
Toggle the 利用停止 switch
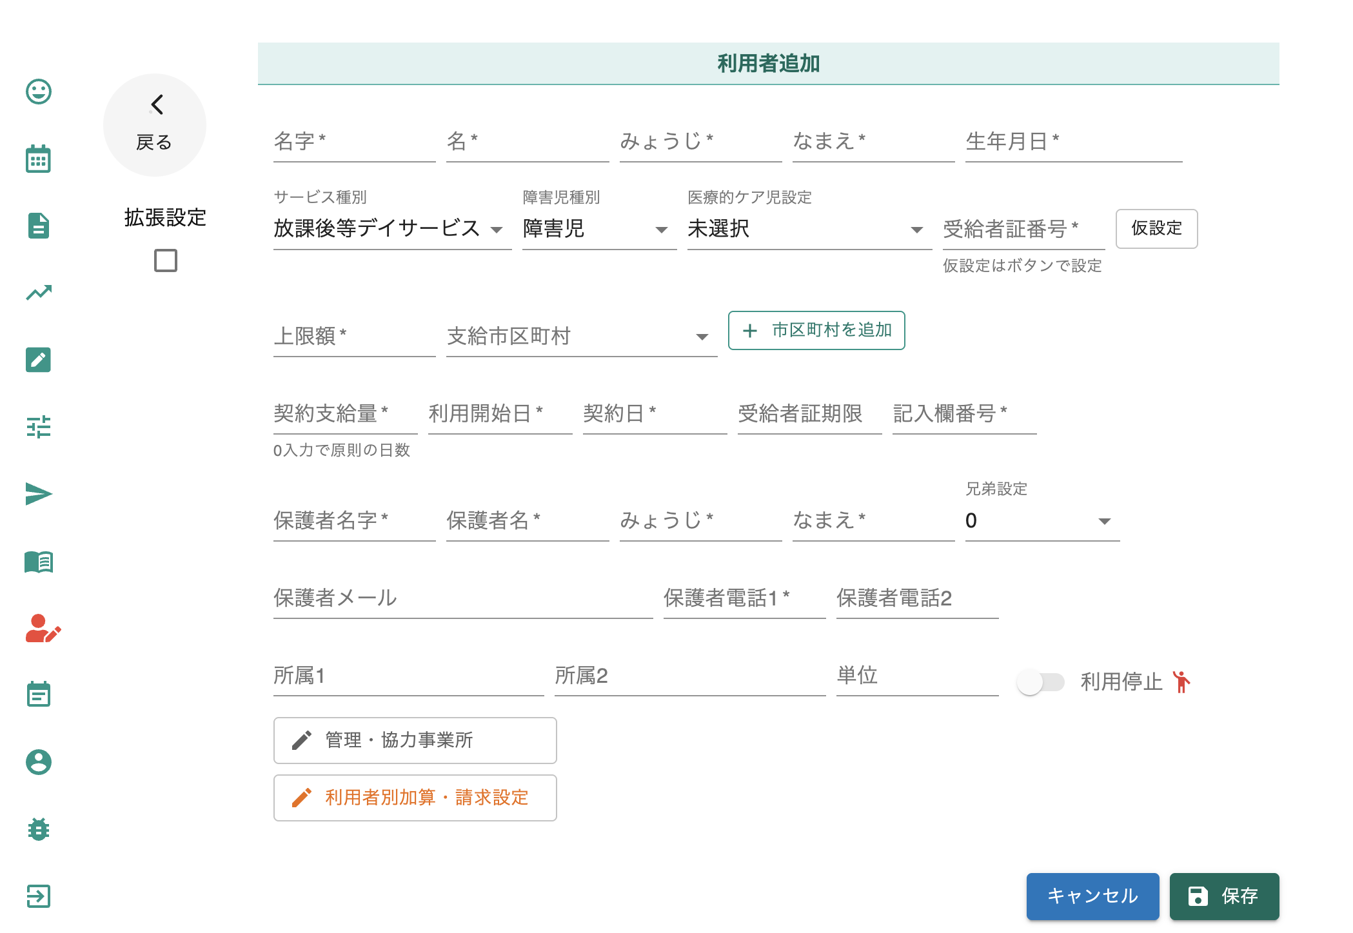click(x=1040, y=682)
